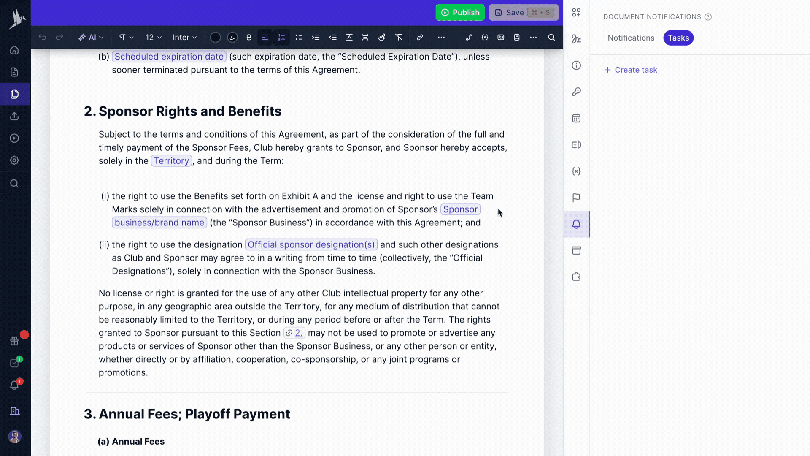
Task: Switch to the Notifications tab
Action: (631, 38)
